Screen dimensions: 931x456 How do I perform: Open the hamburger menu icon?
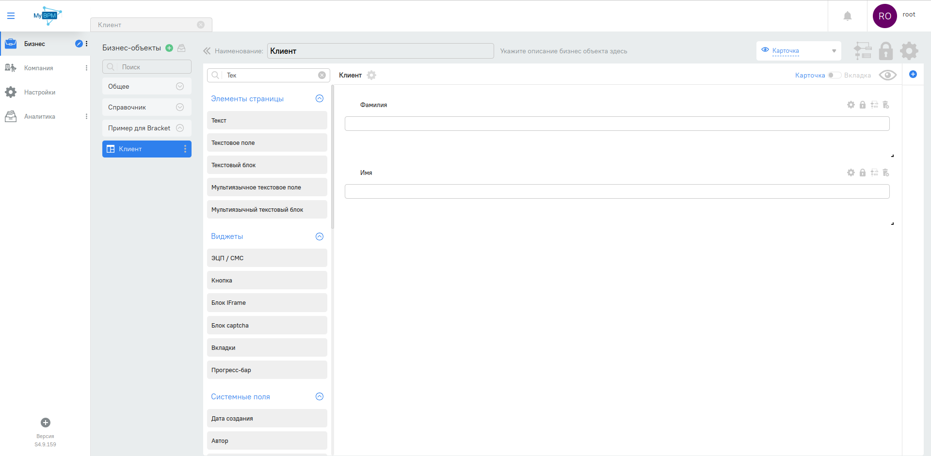pos(11,16)
